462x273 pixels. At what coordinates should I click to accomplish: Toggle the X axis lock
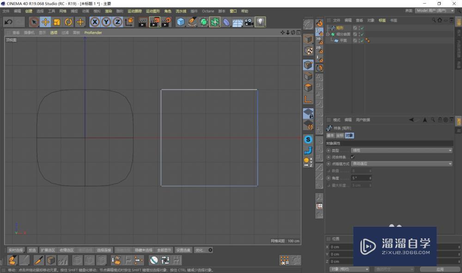(95, 22)
